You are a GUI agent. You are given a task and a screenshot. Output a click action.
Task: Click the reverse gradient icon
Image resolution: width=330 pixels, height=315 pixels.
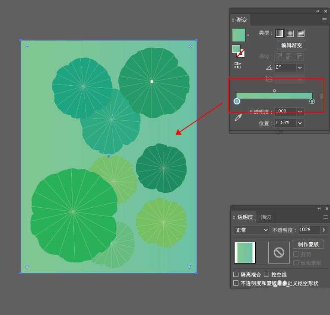(x=238, y=65)
